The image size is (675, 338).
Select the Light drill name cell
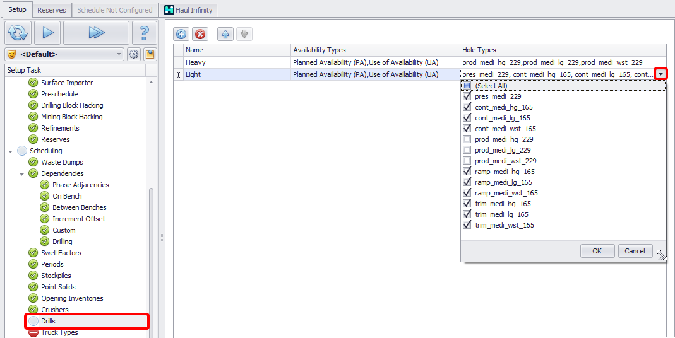(x=237, y=74)
